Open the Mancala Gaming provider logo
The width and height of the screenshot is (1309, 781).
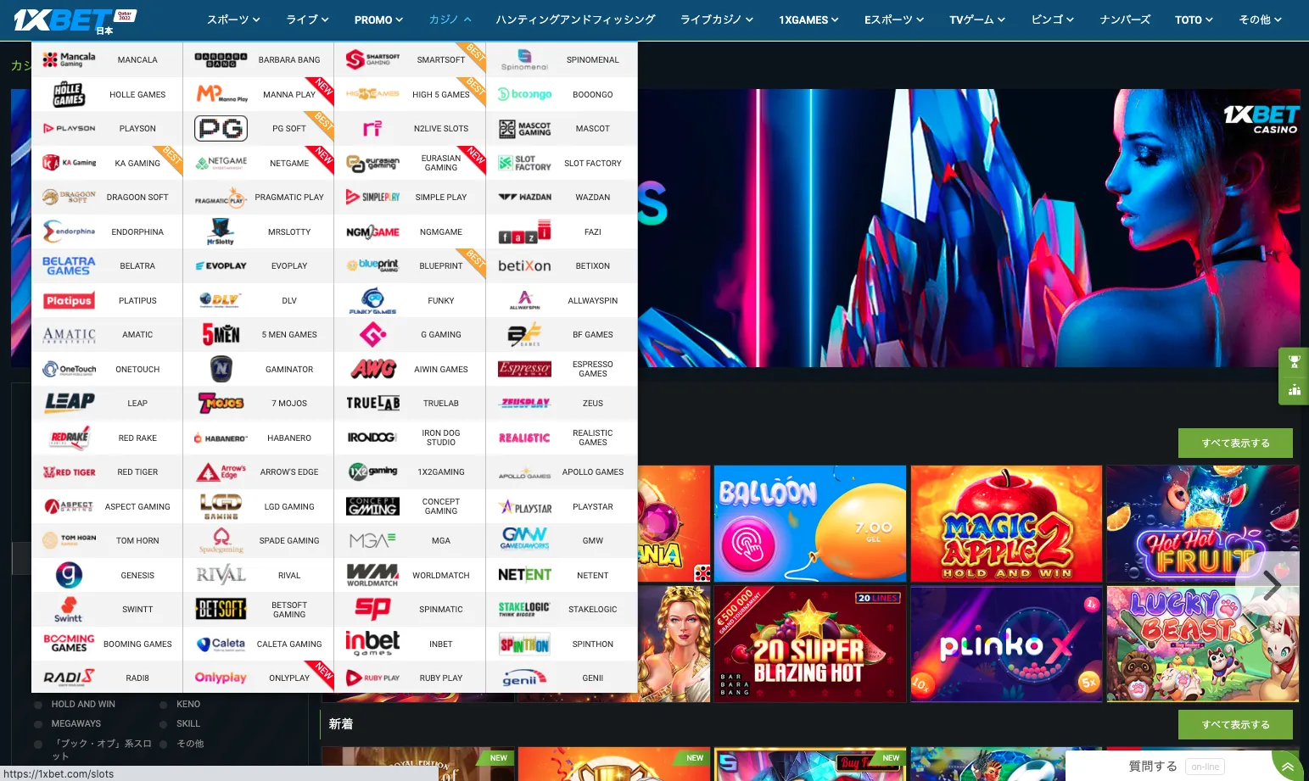(x=69, y=59)
